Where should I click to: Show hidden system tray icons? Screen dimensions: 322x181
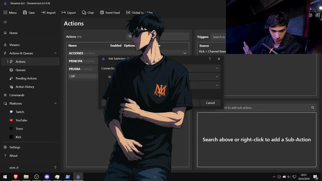click(274, 177)
